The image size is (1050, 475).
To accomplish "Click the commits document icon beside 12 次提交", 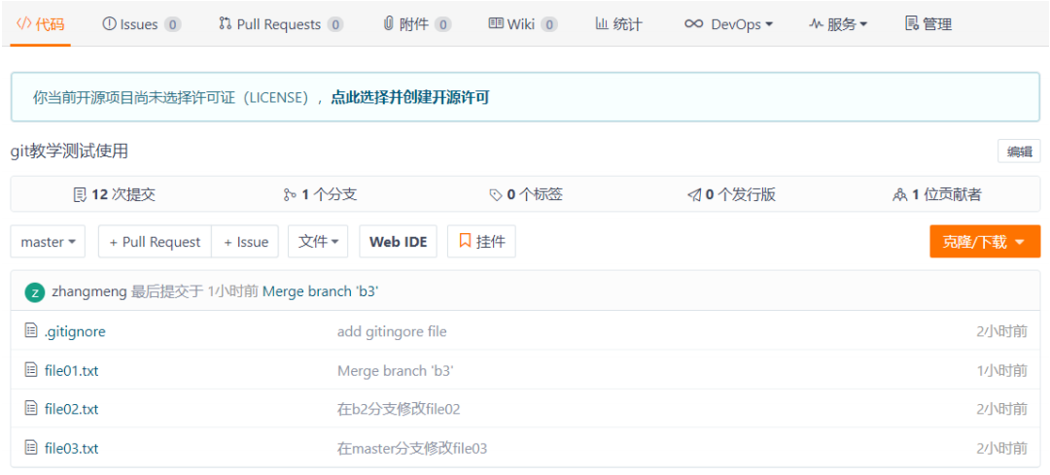I will (80, 194).
